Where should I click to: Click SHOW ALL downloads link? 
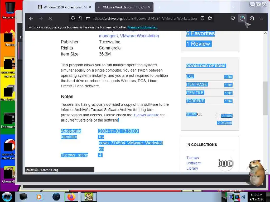click(194, 114)
